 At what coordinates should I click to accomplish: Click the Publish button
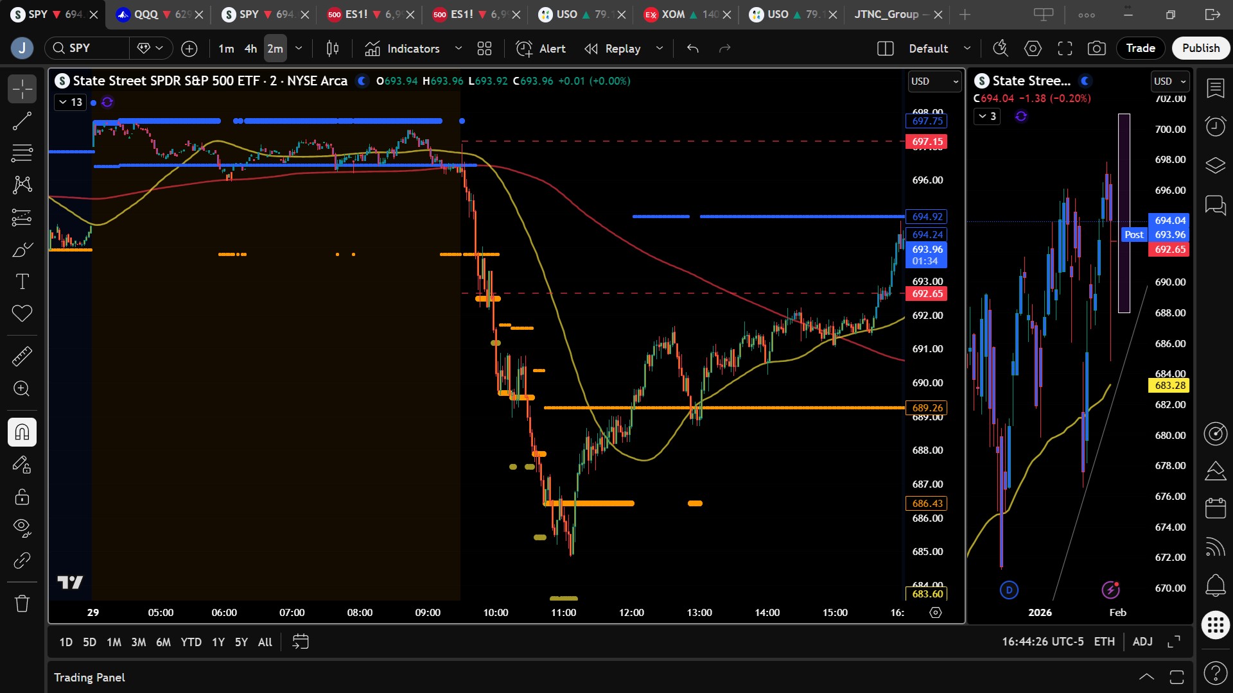coord(1200,48)
